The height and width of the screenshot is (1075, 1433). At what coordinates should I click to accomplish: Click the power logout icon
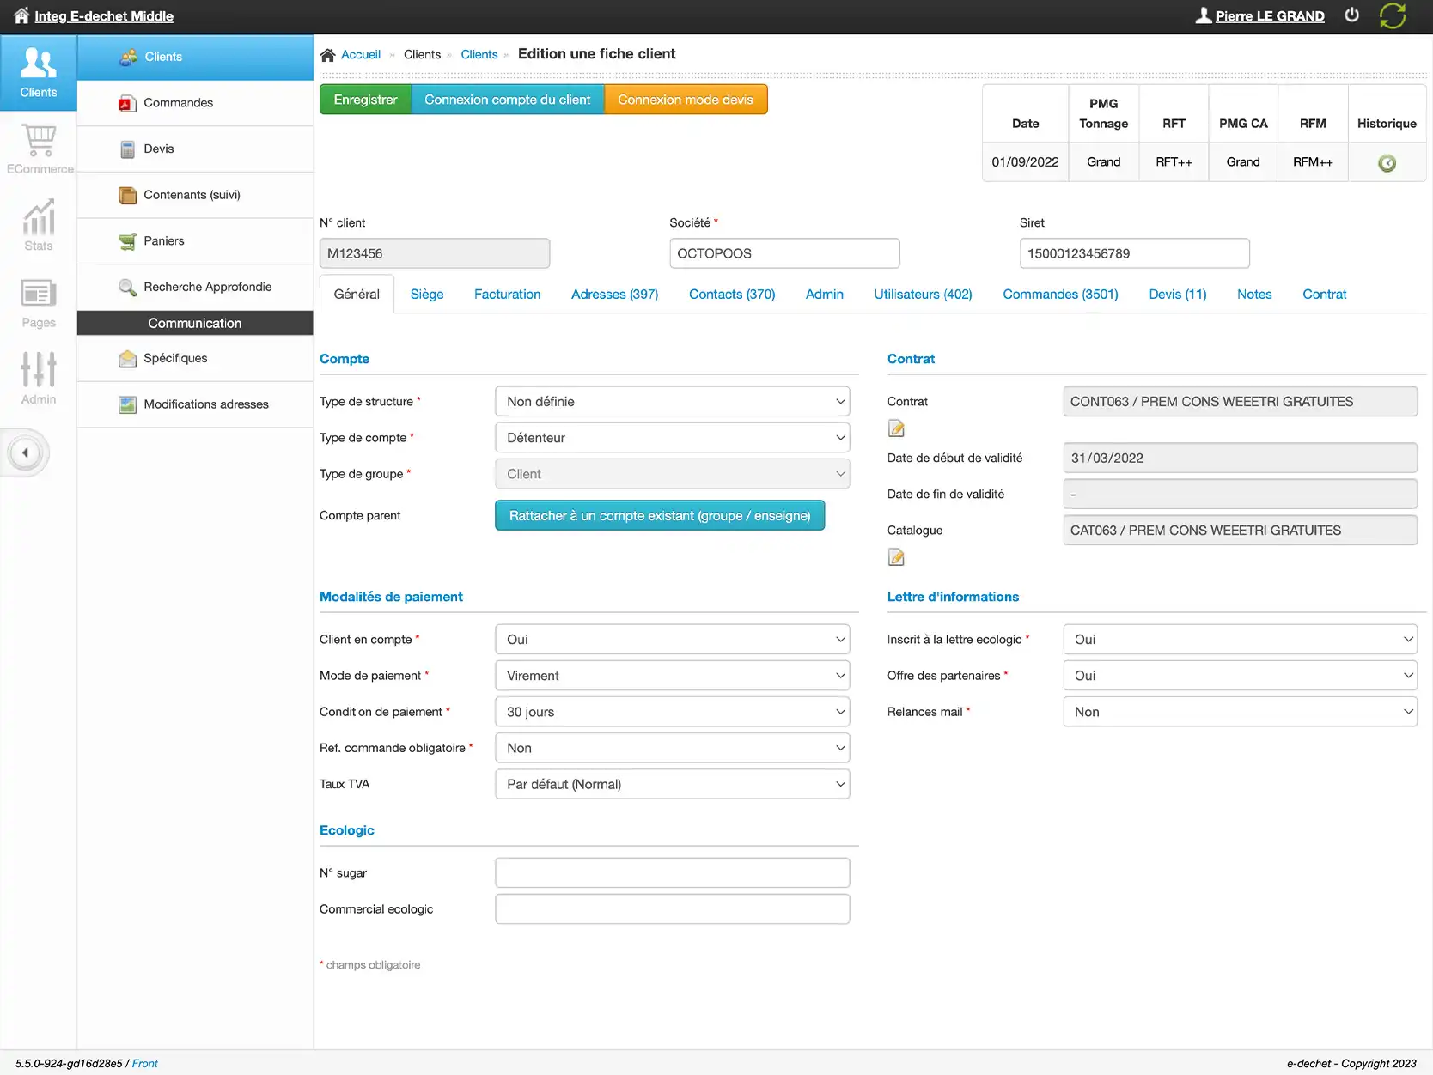click(1351, 15)
